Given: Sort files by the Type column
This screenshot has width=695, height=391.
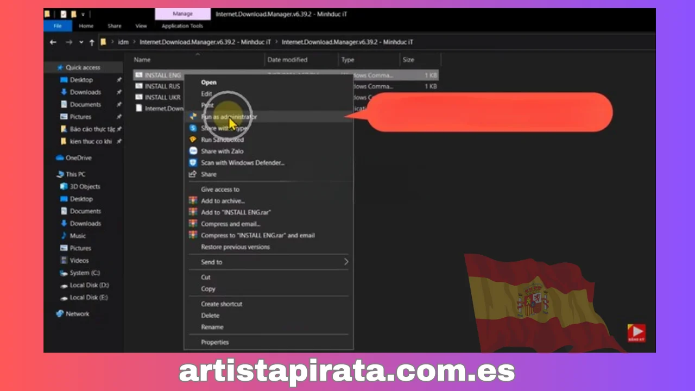Looking at the screenshot, I should 347,60.
